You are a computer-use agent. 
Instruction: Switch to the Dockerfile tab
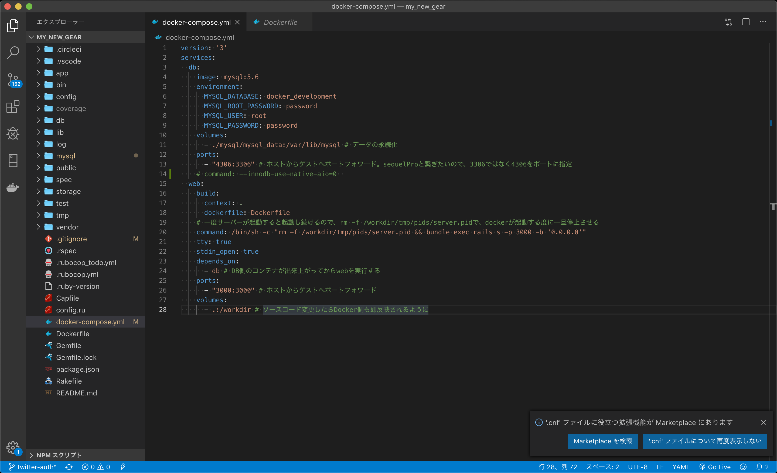[280, 22]
